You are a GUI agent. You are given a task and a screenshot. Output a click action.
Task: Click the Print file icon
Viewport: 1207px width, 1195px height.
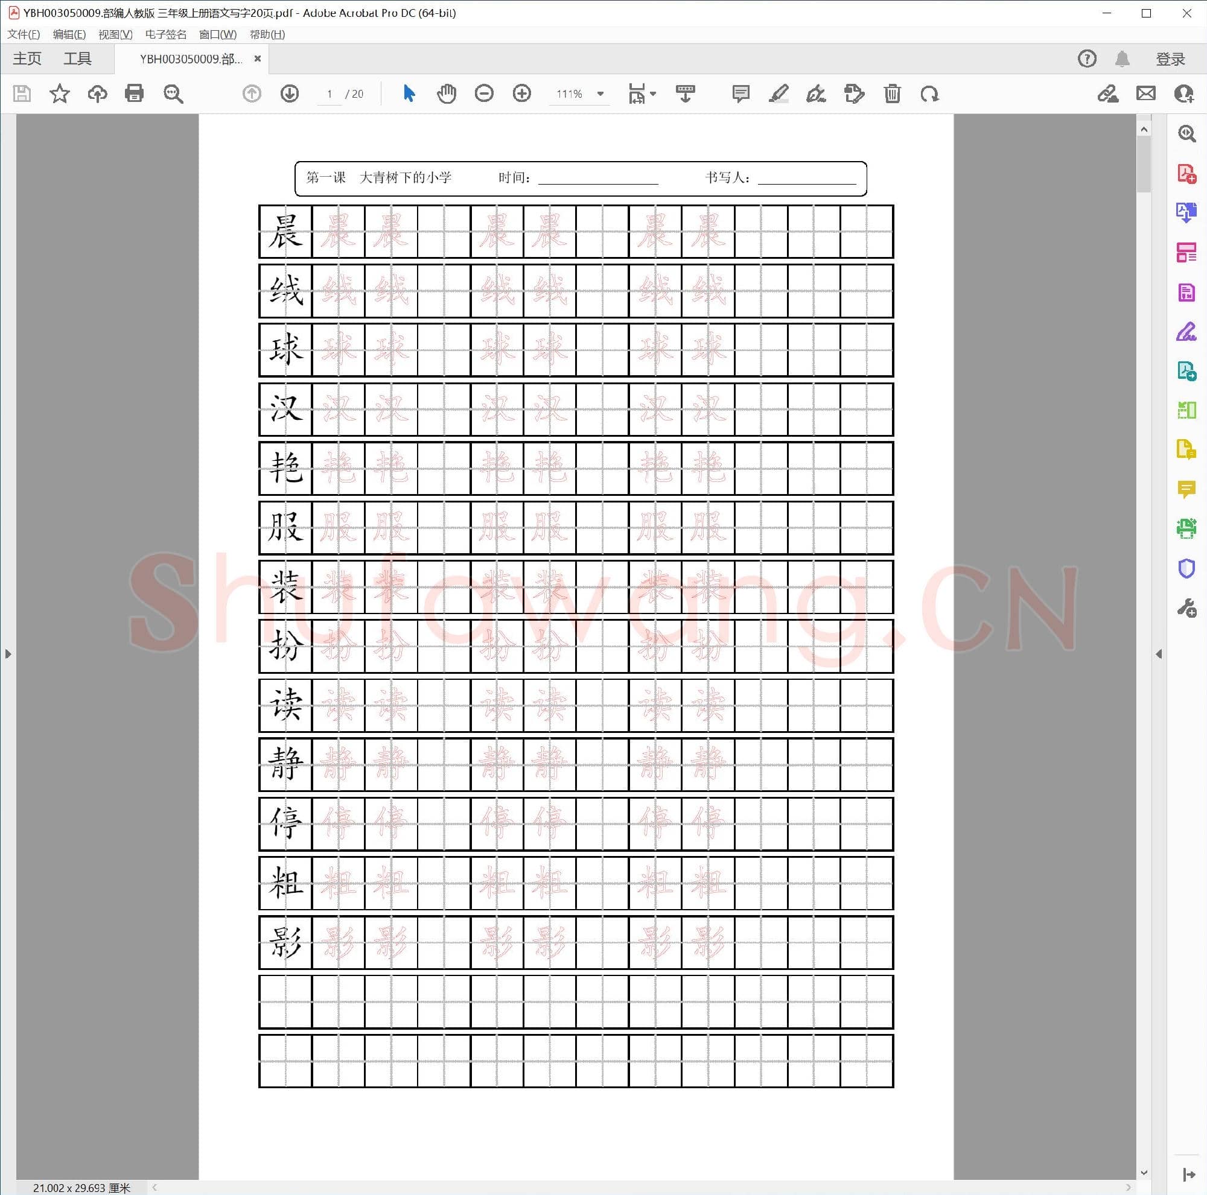[x=135, y=94]
